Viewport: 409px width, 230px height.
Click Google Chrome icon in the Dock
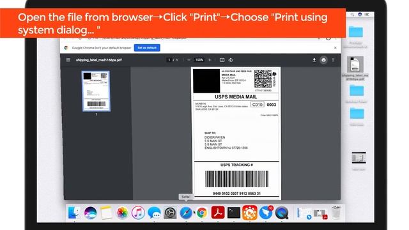[x=202, y=213]
